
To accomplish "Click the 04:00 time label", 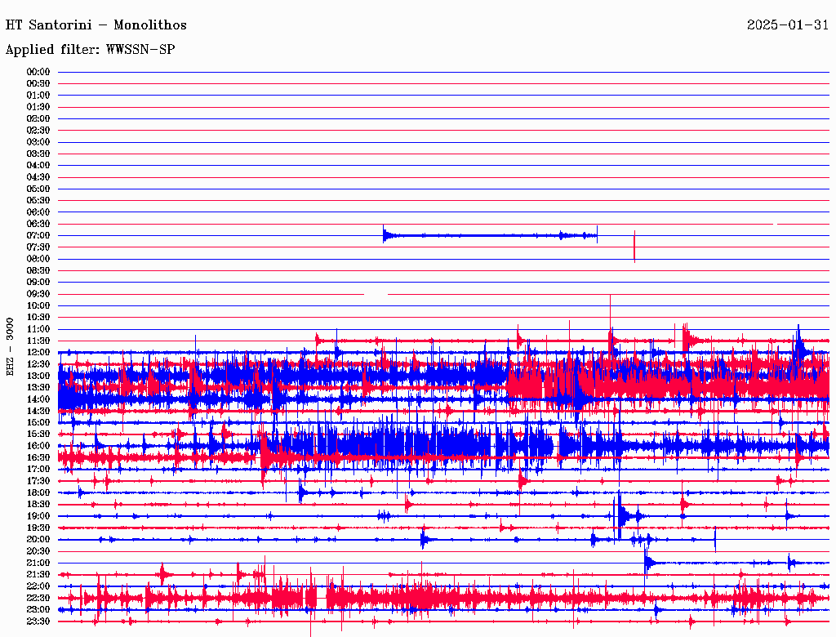I will click(38, 166).
